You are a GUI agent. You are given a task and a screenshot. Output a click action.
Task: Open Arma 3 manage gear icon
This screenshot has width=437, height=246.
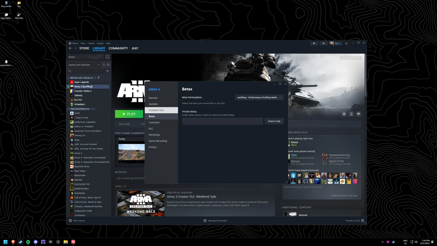point(344,114)
